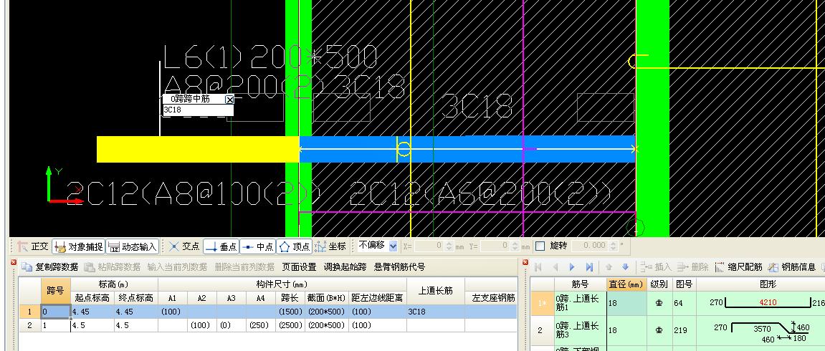The height and width of the screenshot is (351, 825).
Task: Go to next rebar record
Action: [x=573, y=267]
